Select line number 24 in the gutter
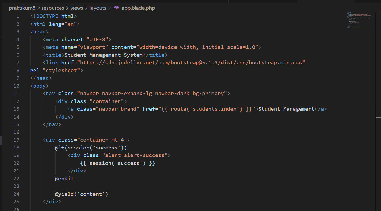The width and height of the screenshot is (381, 211). tap(16, 194)
